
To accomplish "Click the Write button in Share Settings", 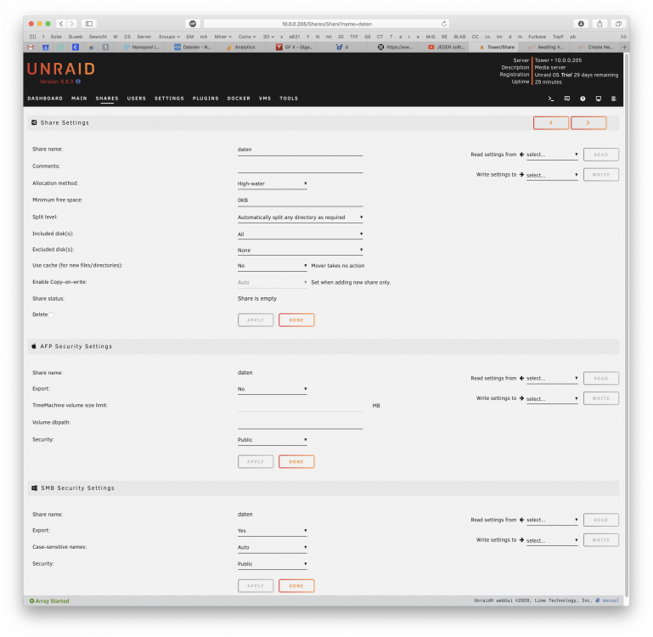I will point(601,175).
